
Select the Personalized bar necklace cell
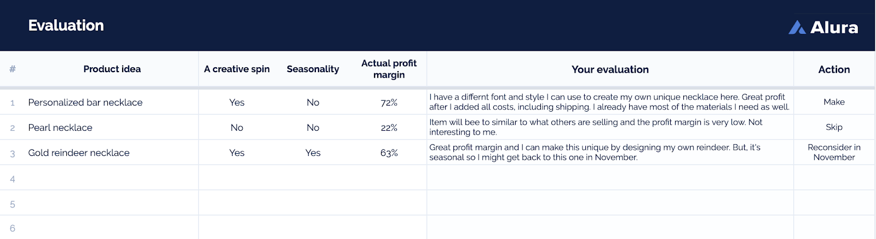(x=85, y=102)
